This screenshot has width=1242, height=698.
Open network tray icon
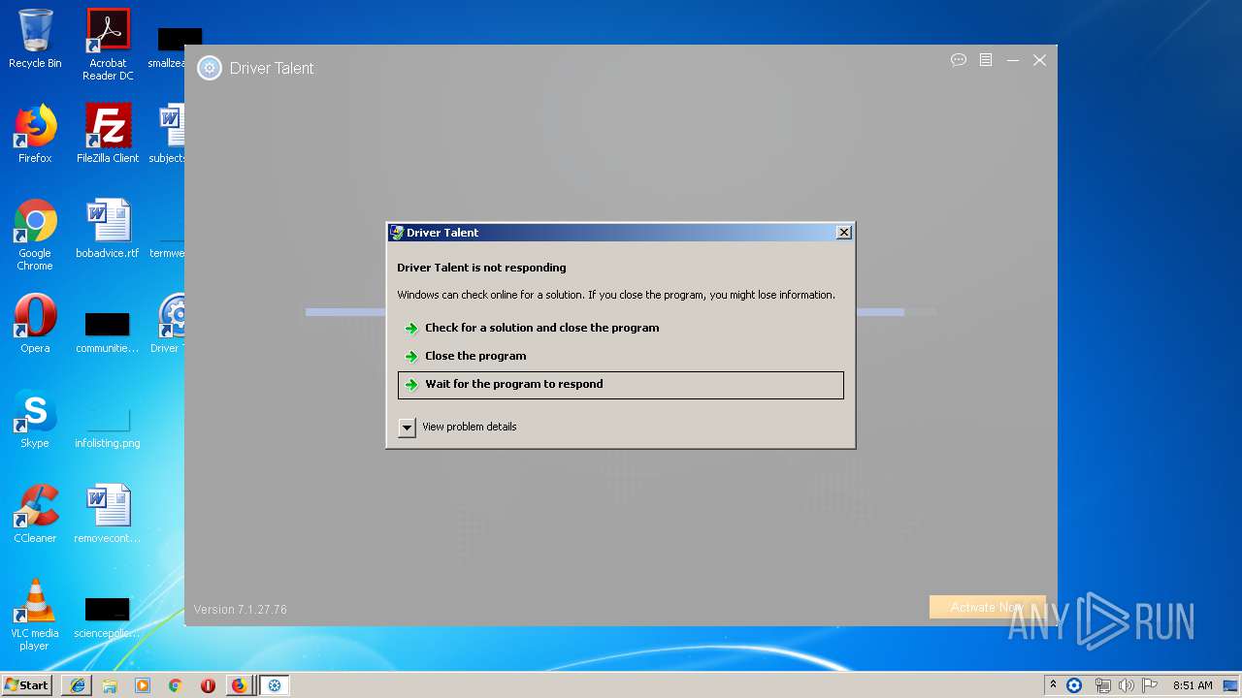click(1102, 685)
